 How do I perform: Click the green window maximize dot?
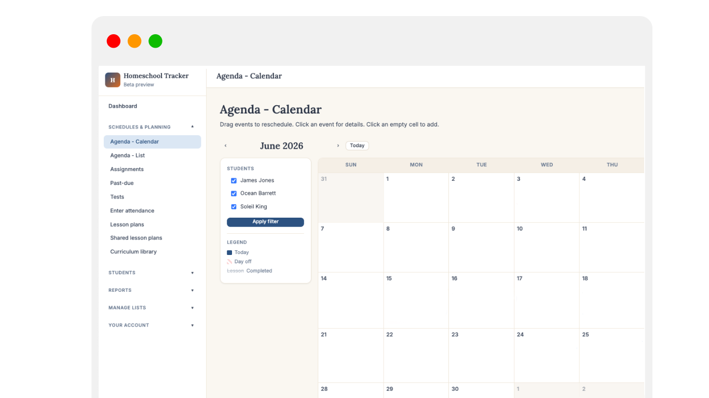tap(155, 41)
